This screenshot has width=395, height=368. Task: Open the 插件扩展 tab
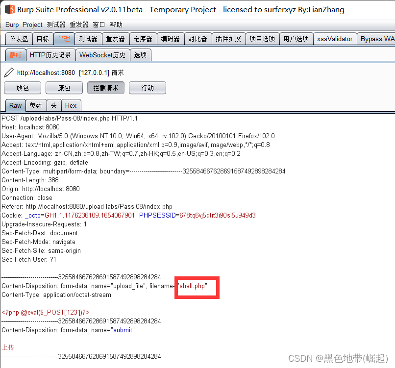(228, 39)
